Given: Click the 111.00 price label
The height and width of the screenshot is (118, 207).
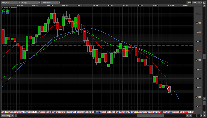Looking at the screenshot, I should tap(198, 14).
